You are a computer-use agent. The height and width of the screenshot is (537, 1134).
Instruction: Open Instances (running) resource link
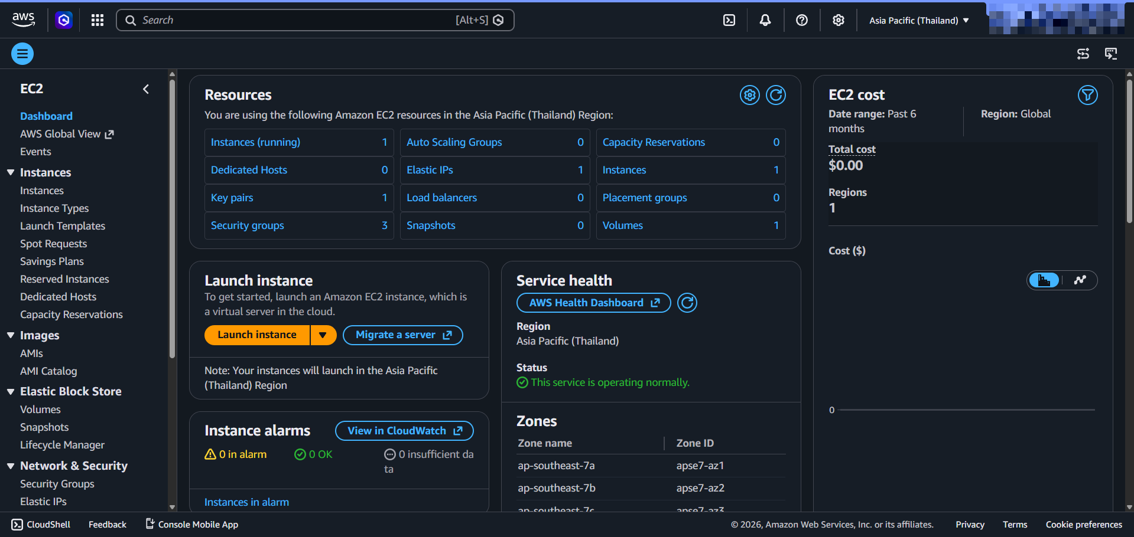pyautogui.click(x=255, y=142)
